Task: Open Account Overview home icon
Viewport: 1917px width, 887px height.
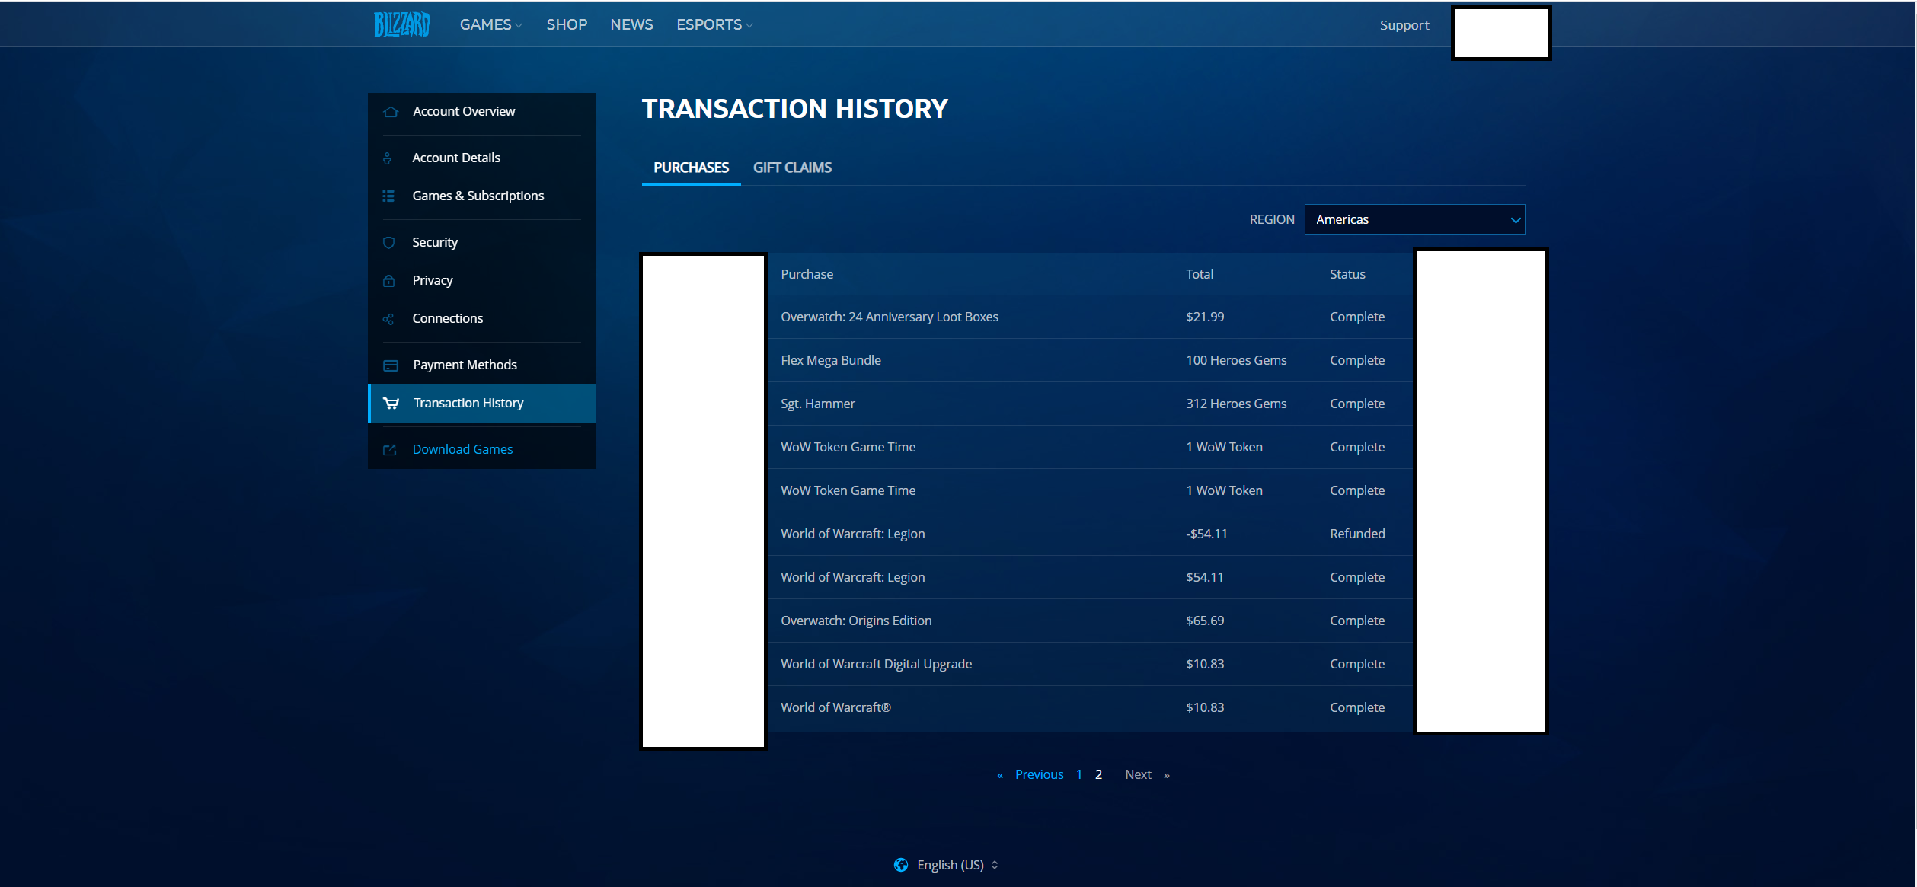Action: [391, 112]
